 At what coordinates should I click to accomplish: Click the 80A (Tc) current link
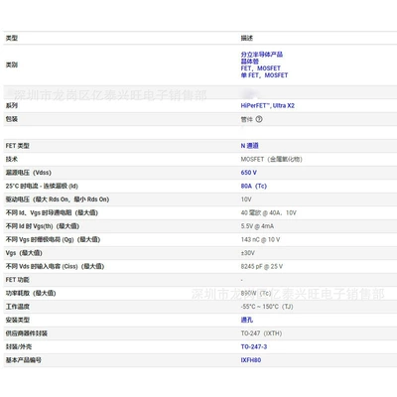(x=254, y=186)
